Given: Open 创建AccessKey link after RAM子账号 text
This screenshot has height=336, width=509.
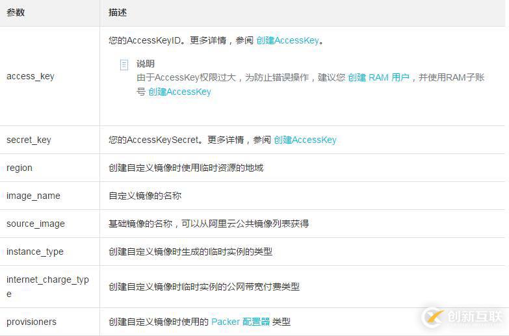Looking at the screenshot, I should [x=179, y=92].
